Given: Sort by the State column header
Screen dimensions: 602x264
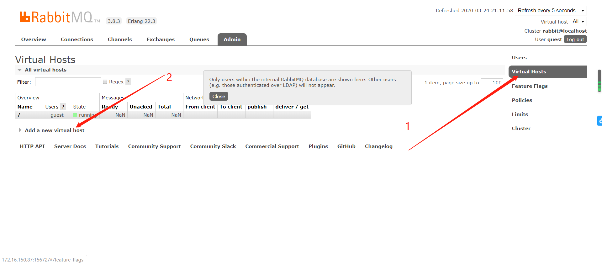Looking at the screenshot, I should click(79, 107).
